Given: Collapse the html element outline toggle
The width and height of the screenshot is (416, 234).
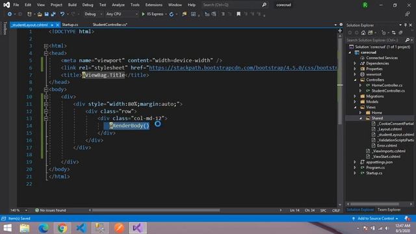Looking at the screenshot, I should tap(46, 46).
